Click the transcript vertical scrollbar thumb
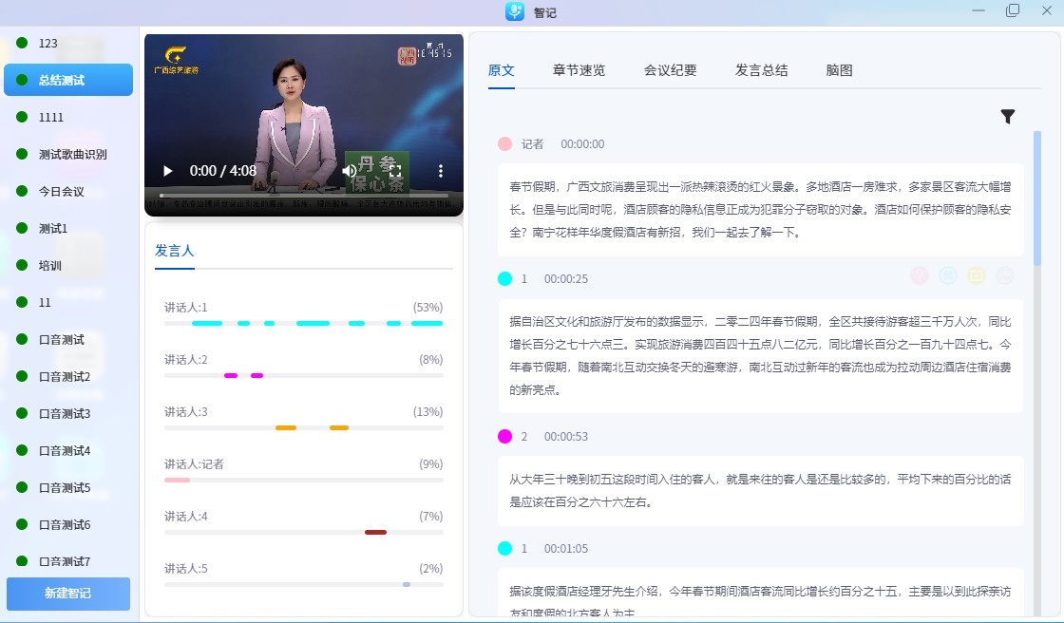Viewport: 1064px width, 623px height. tap(1036, 198)
